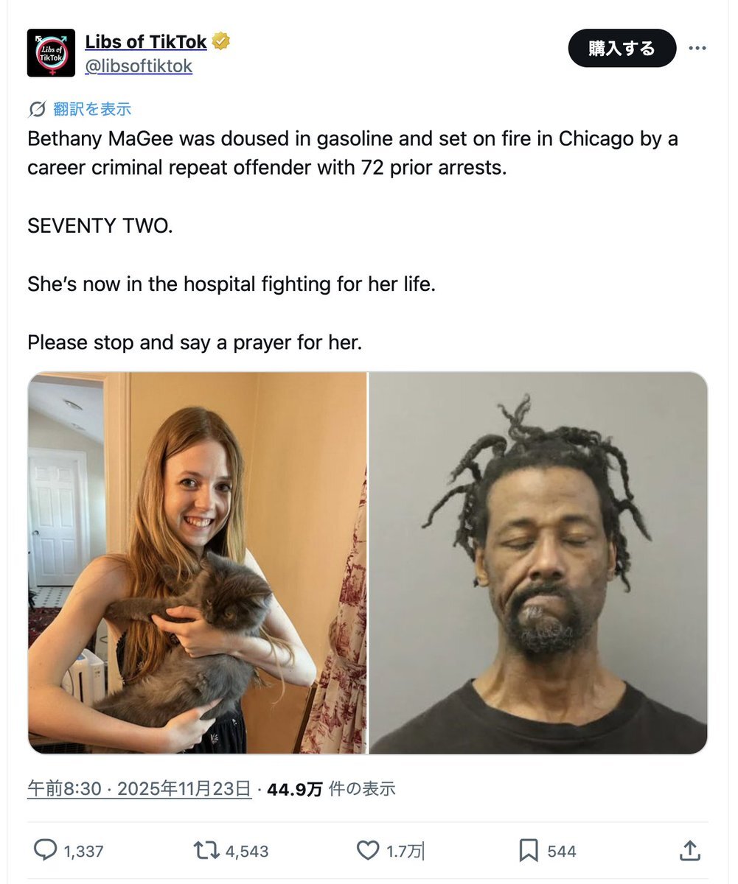Open the share menu via the upload arrow icon

[x=689, y=851]
